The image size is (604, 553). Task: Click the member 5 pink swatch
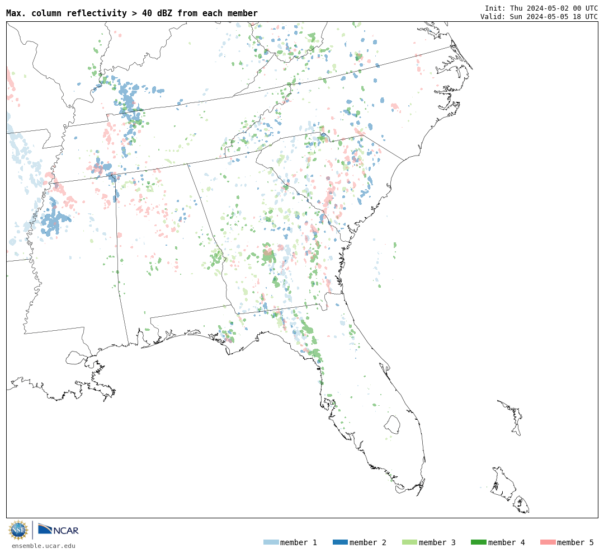pos(548,542)
